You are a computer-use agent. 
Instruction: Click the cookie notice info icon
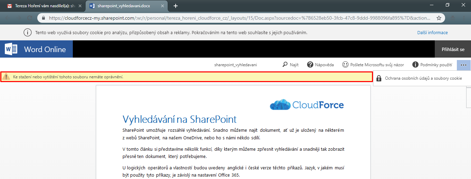(27, 33)
